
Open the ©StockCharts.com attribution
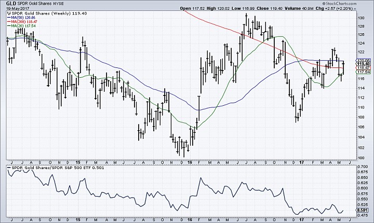coord(339,4)
